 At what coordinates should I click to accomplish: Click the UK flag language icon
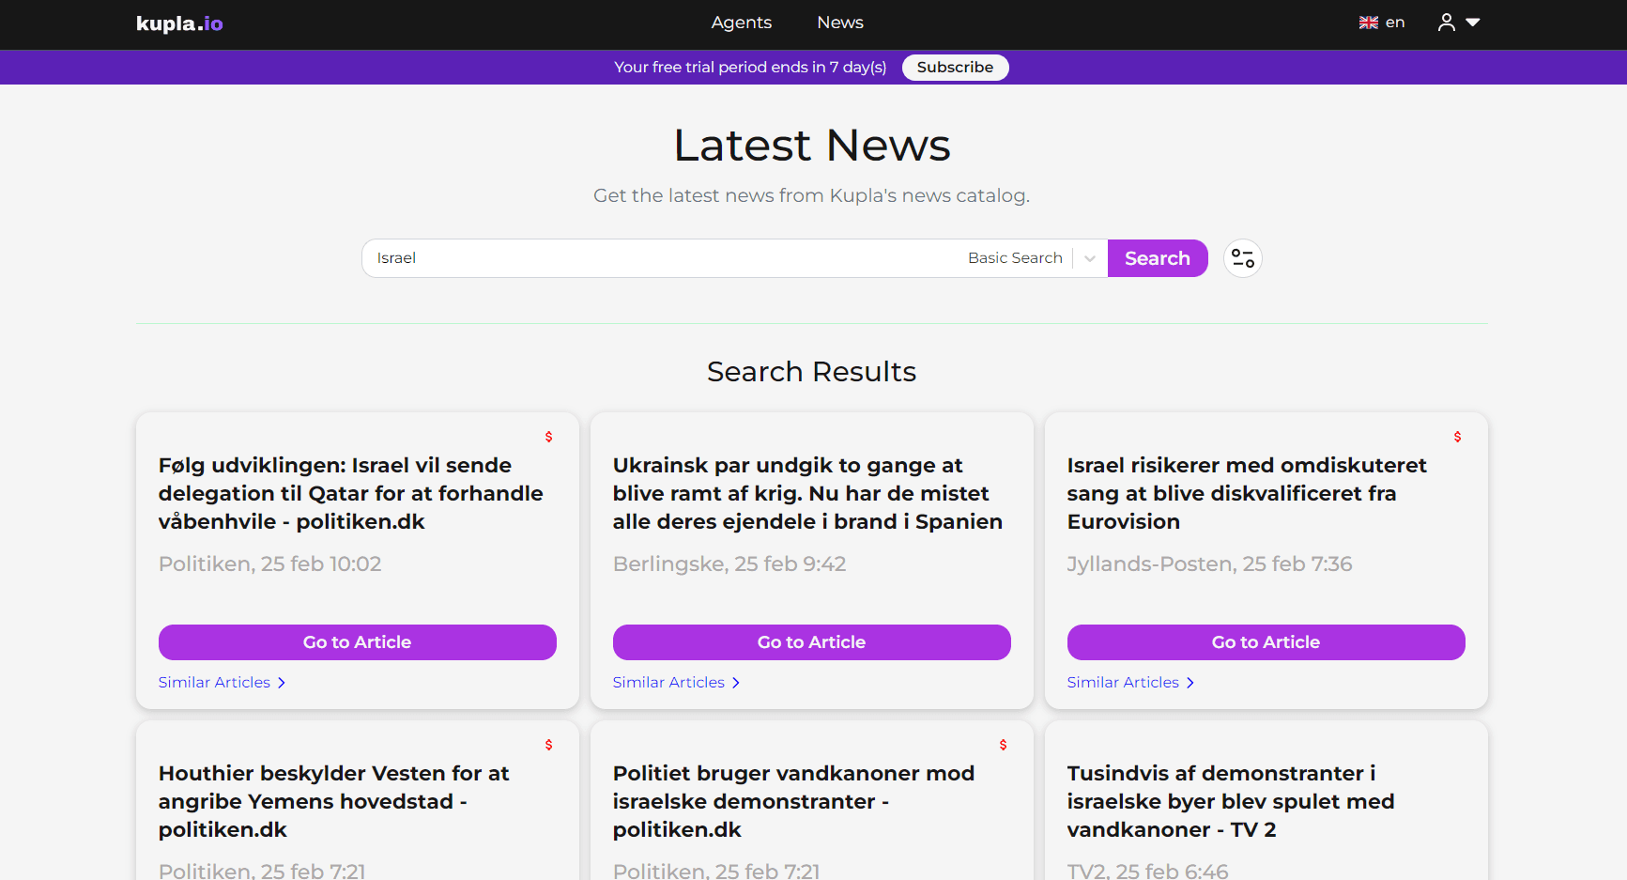(1369, 23)
